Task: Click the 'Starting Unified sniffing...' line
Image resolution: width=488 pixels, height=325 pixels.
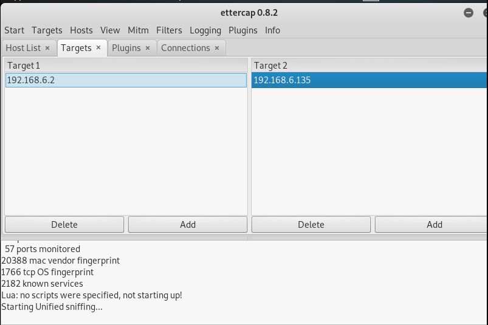Action: (52, 307)
